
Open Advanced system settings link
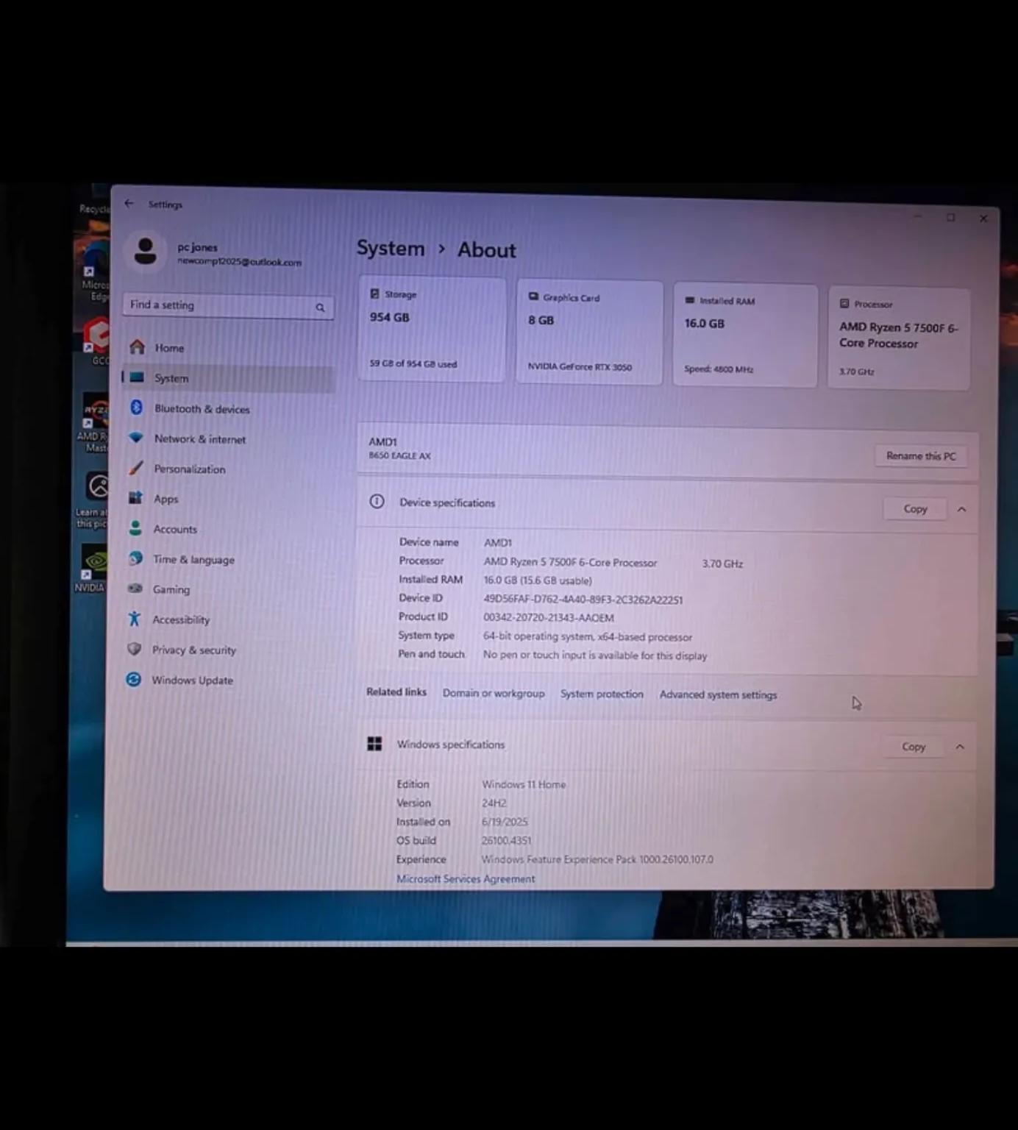[x=718, y=694]
